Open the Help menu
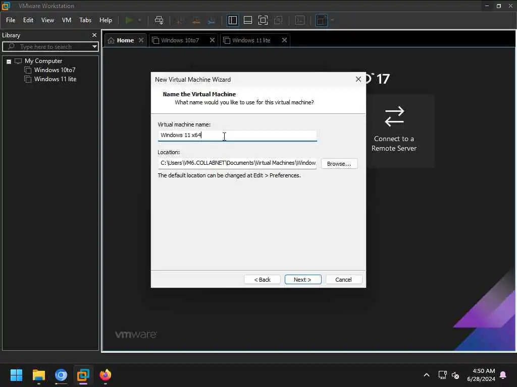This screenshot has height=387, width=517. pos(106,20)
